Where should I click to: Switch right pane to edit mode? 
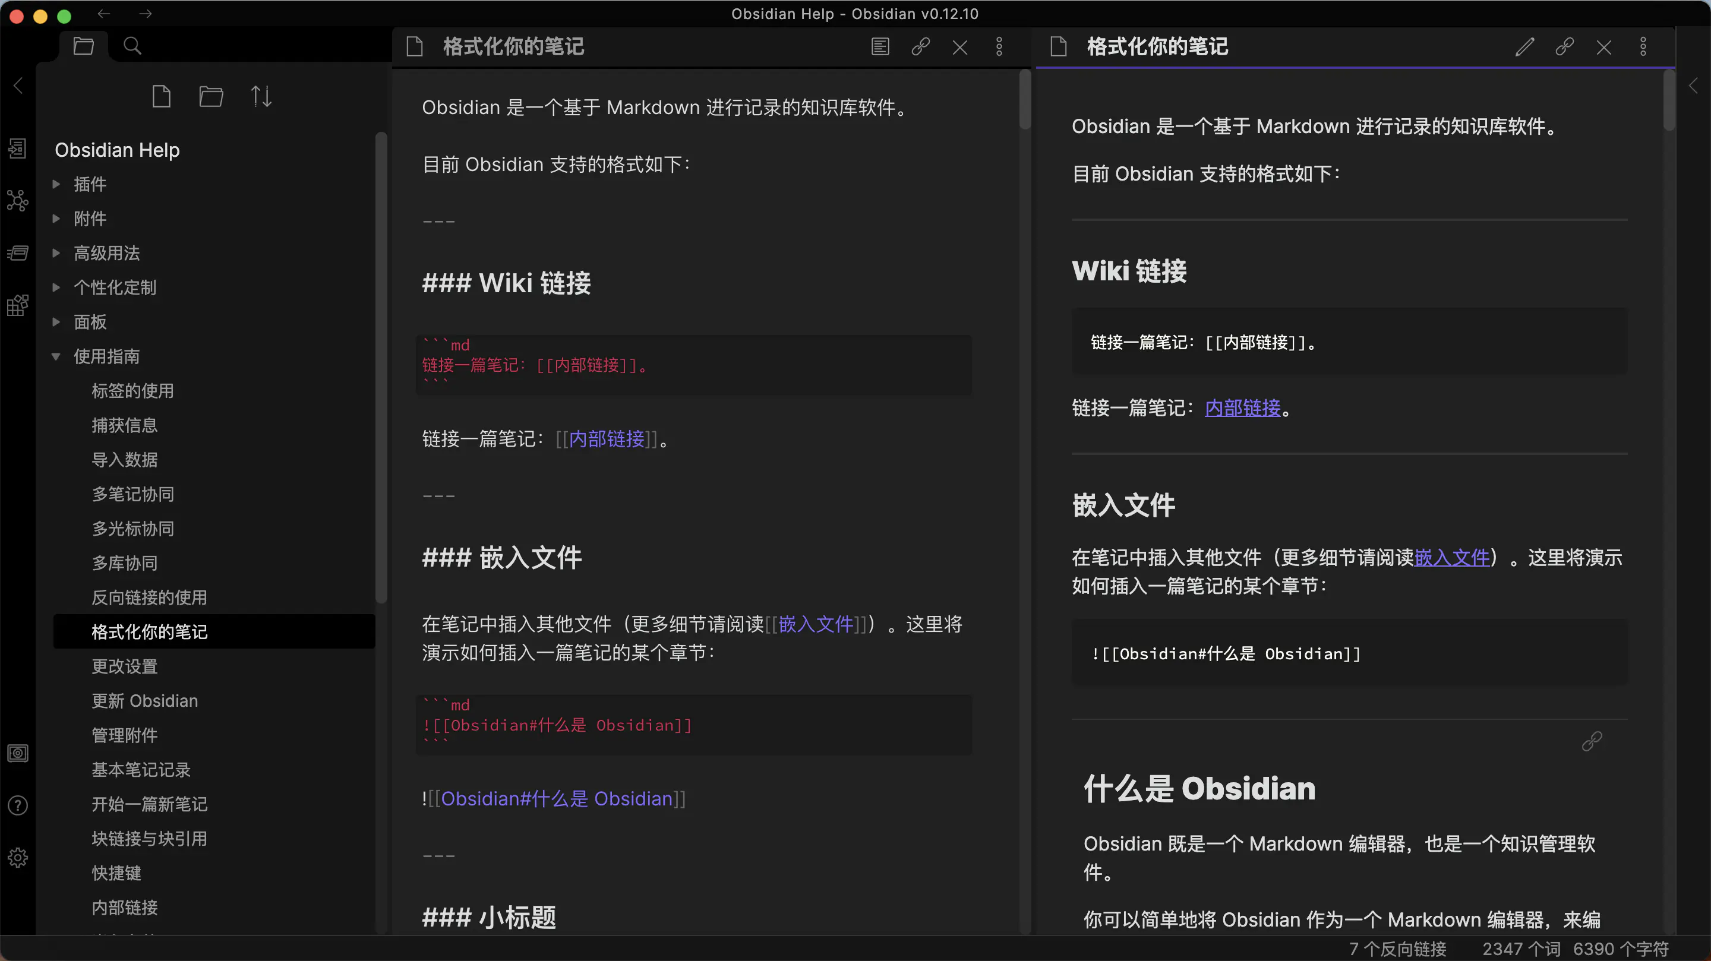pos(1525,46)
